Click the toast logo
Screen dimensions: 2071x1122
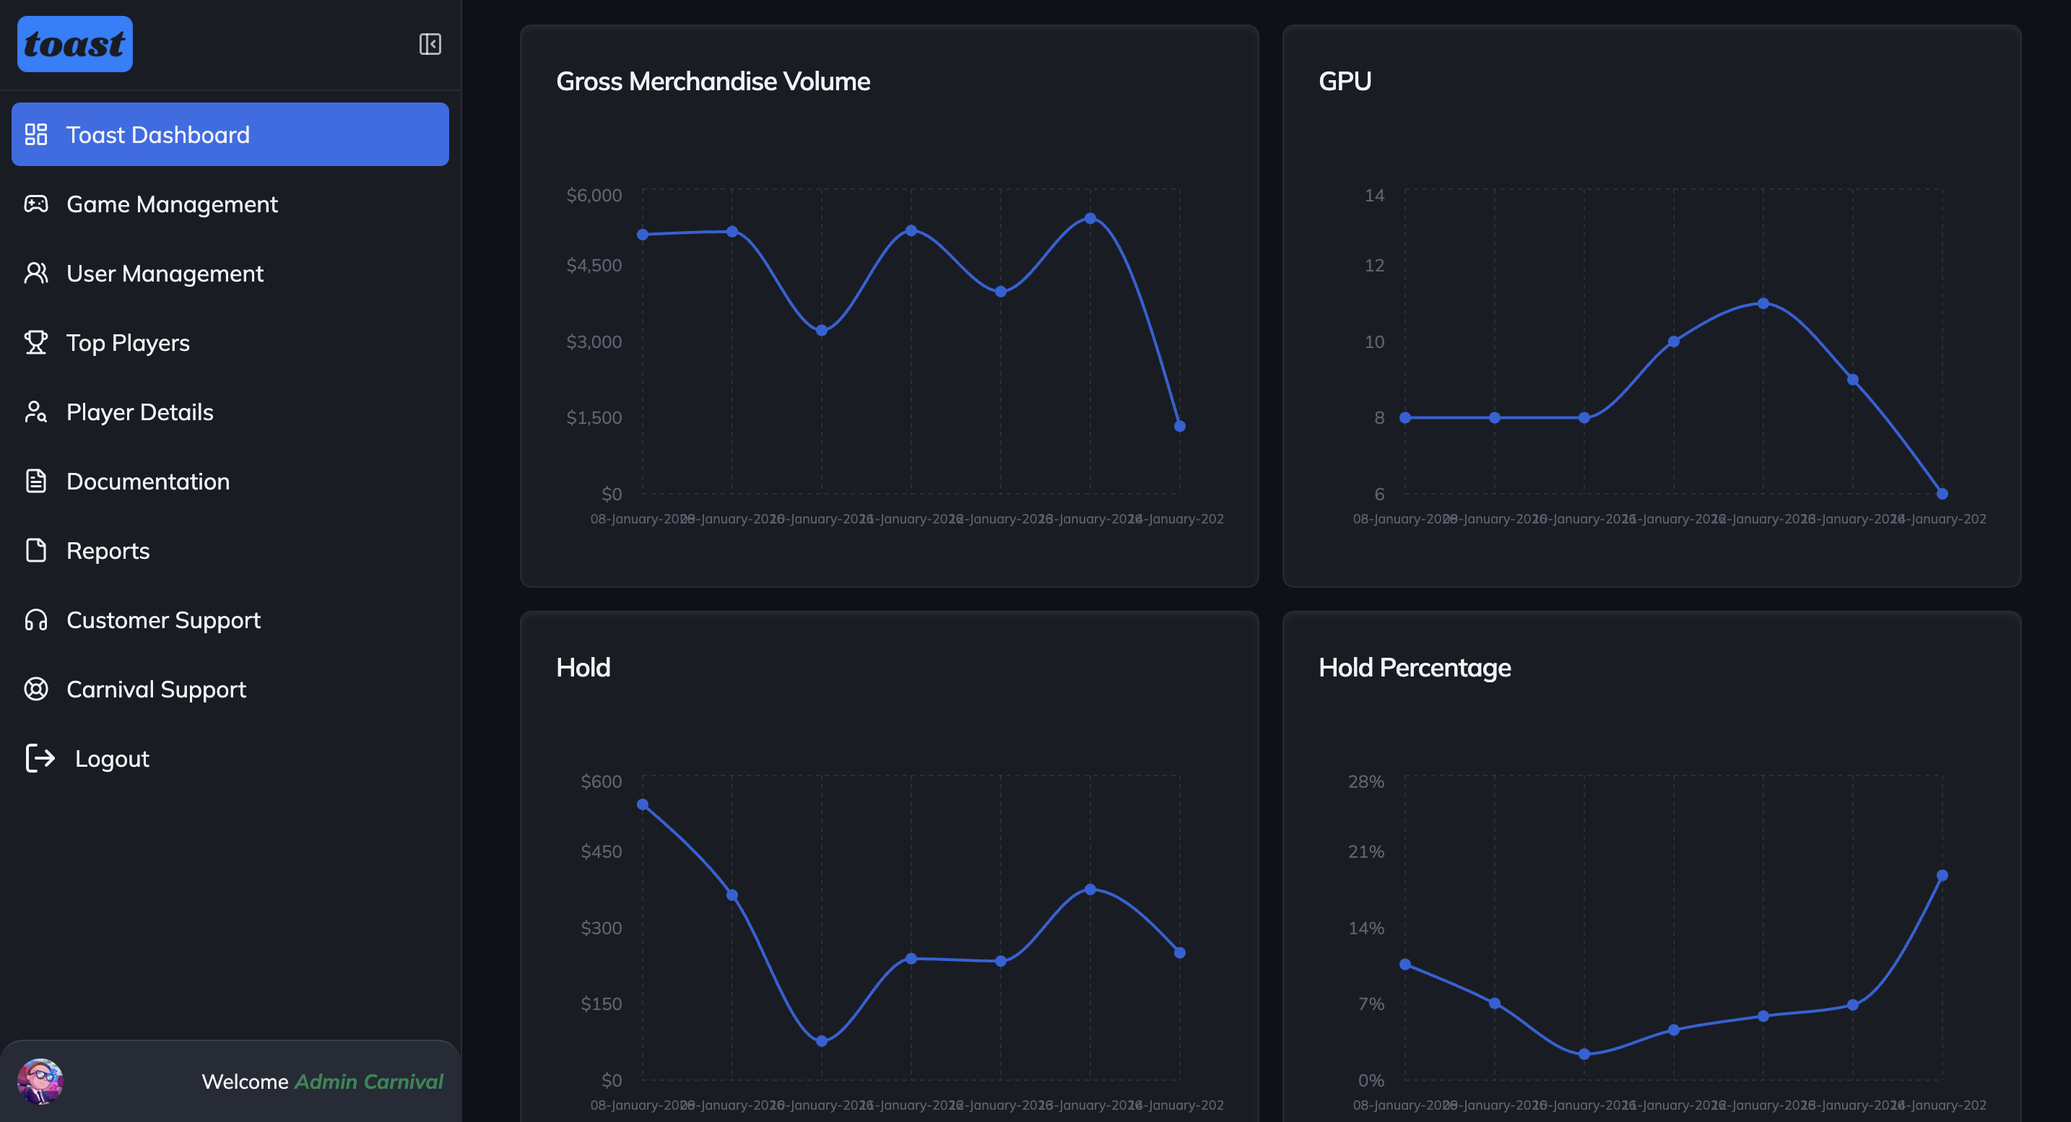coord(75,44)
